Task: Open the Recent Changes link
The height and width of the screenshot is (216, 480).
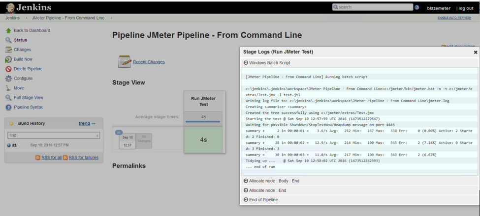Action: coord(149,62)
